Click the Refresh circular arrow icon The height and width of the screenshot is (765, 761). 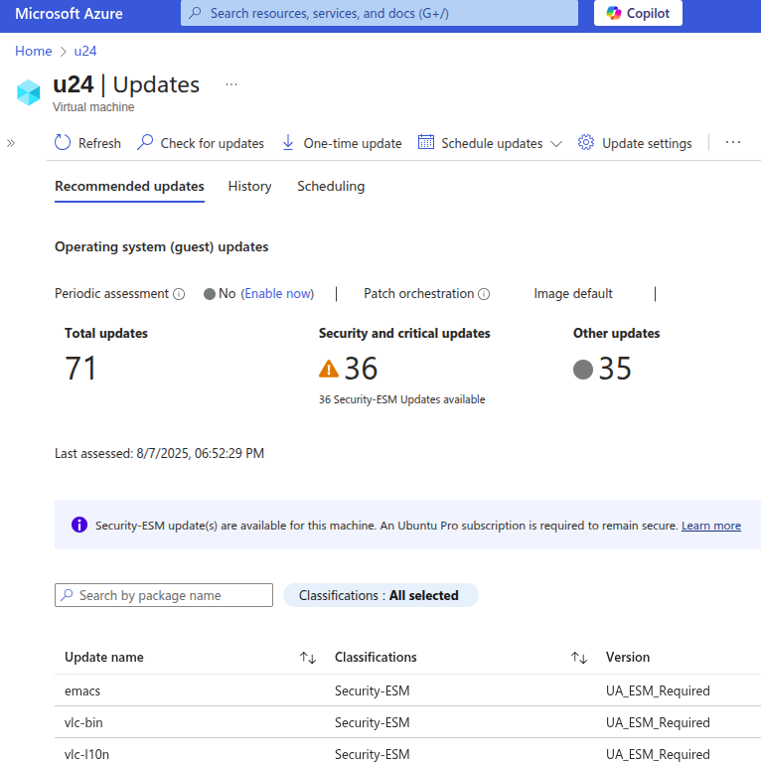coord(63,142)
